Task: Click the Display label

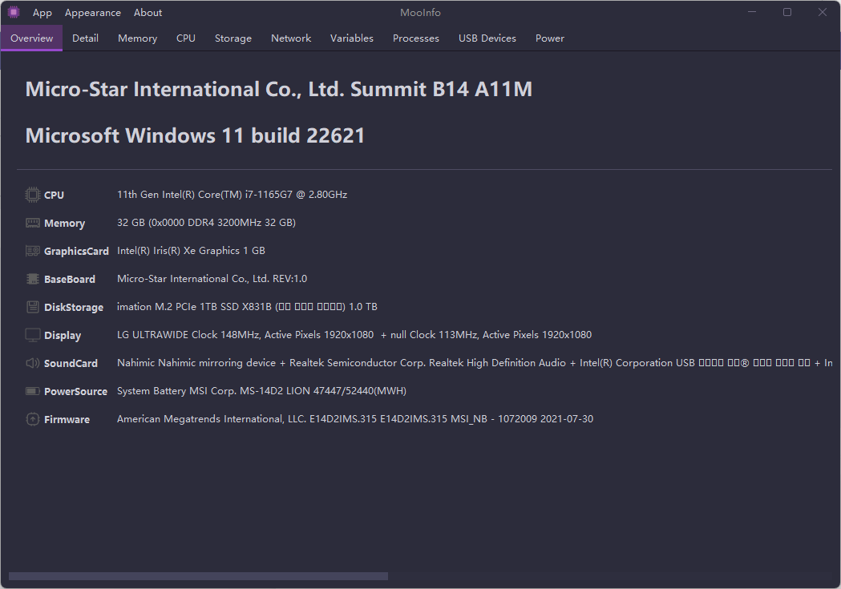Action: click(63, 336)
